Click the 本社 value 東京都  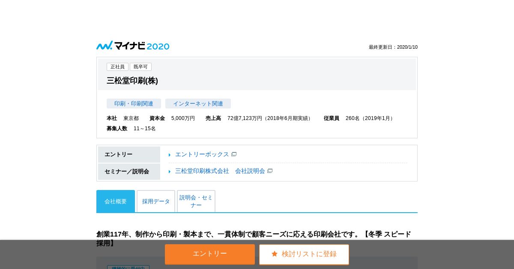tap(131, 118)
